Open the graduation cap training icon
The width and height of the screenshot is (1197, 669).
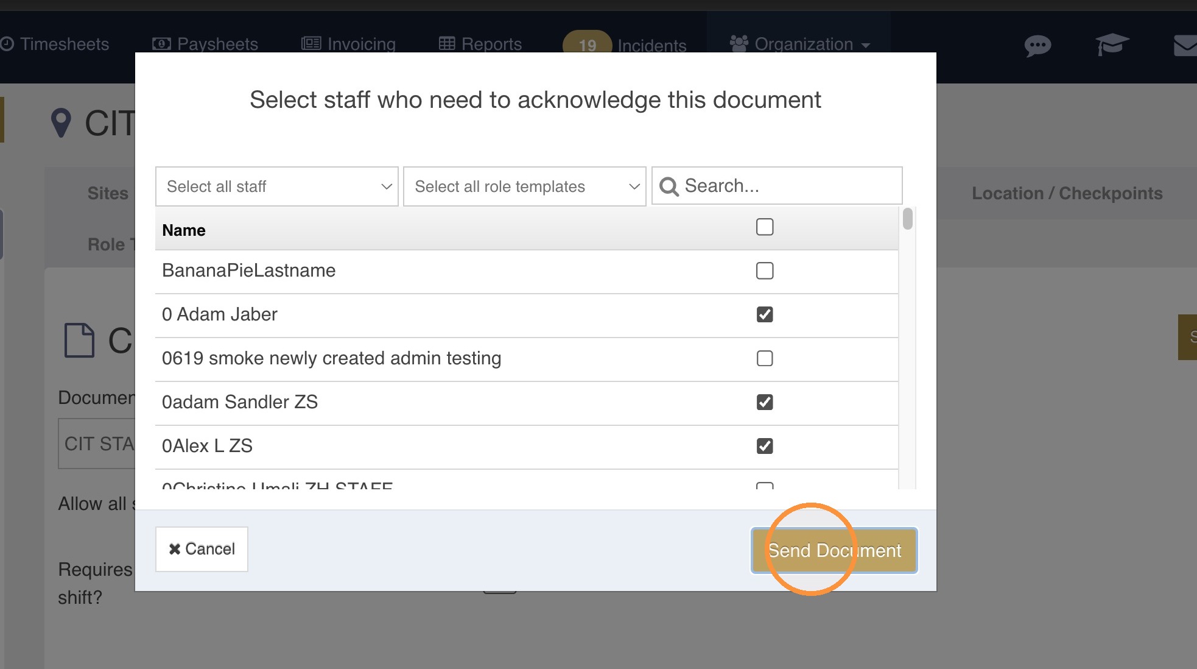point(1112,44)
